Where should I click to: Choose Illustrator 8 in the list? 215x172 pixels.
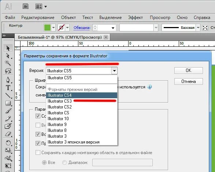82,130
